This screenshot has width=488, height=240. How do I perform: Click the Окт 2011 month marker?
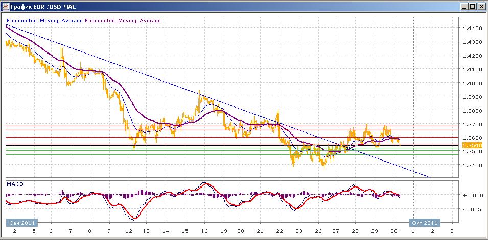[424, 223]
